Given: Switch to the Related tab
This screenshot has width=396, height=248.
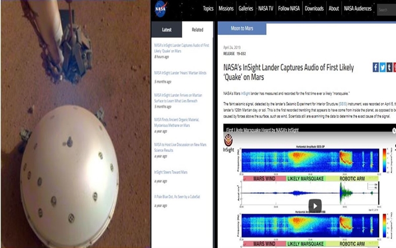Looking at the screenshot, I should point(197,30).
